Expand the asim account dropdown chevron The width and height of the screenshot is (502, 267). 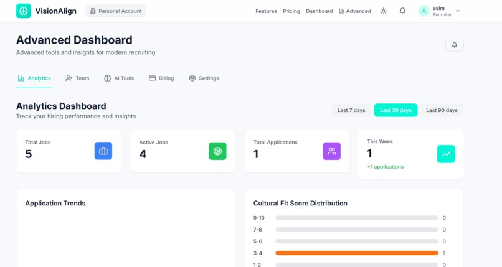tap(458, 11)
